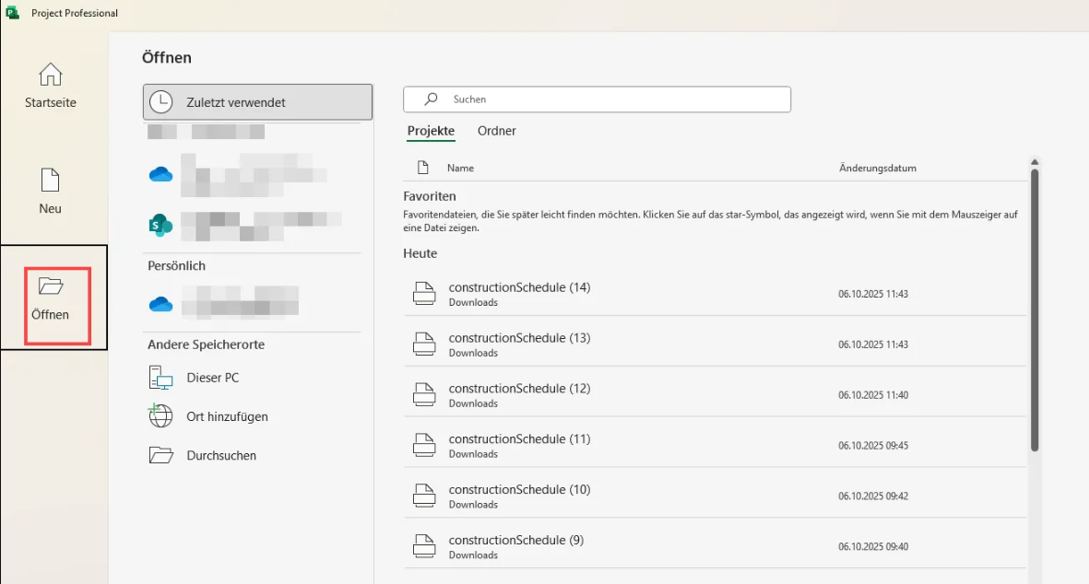The width and height of the screenshot is (1089, 584).
Task: Click scroll-up arrow of file list
Action: pyautogui.click(x=1035, y=162)
